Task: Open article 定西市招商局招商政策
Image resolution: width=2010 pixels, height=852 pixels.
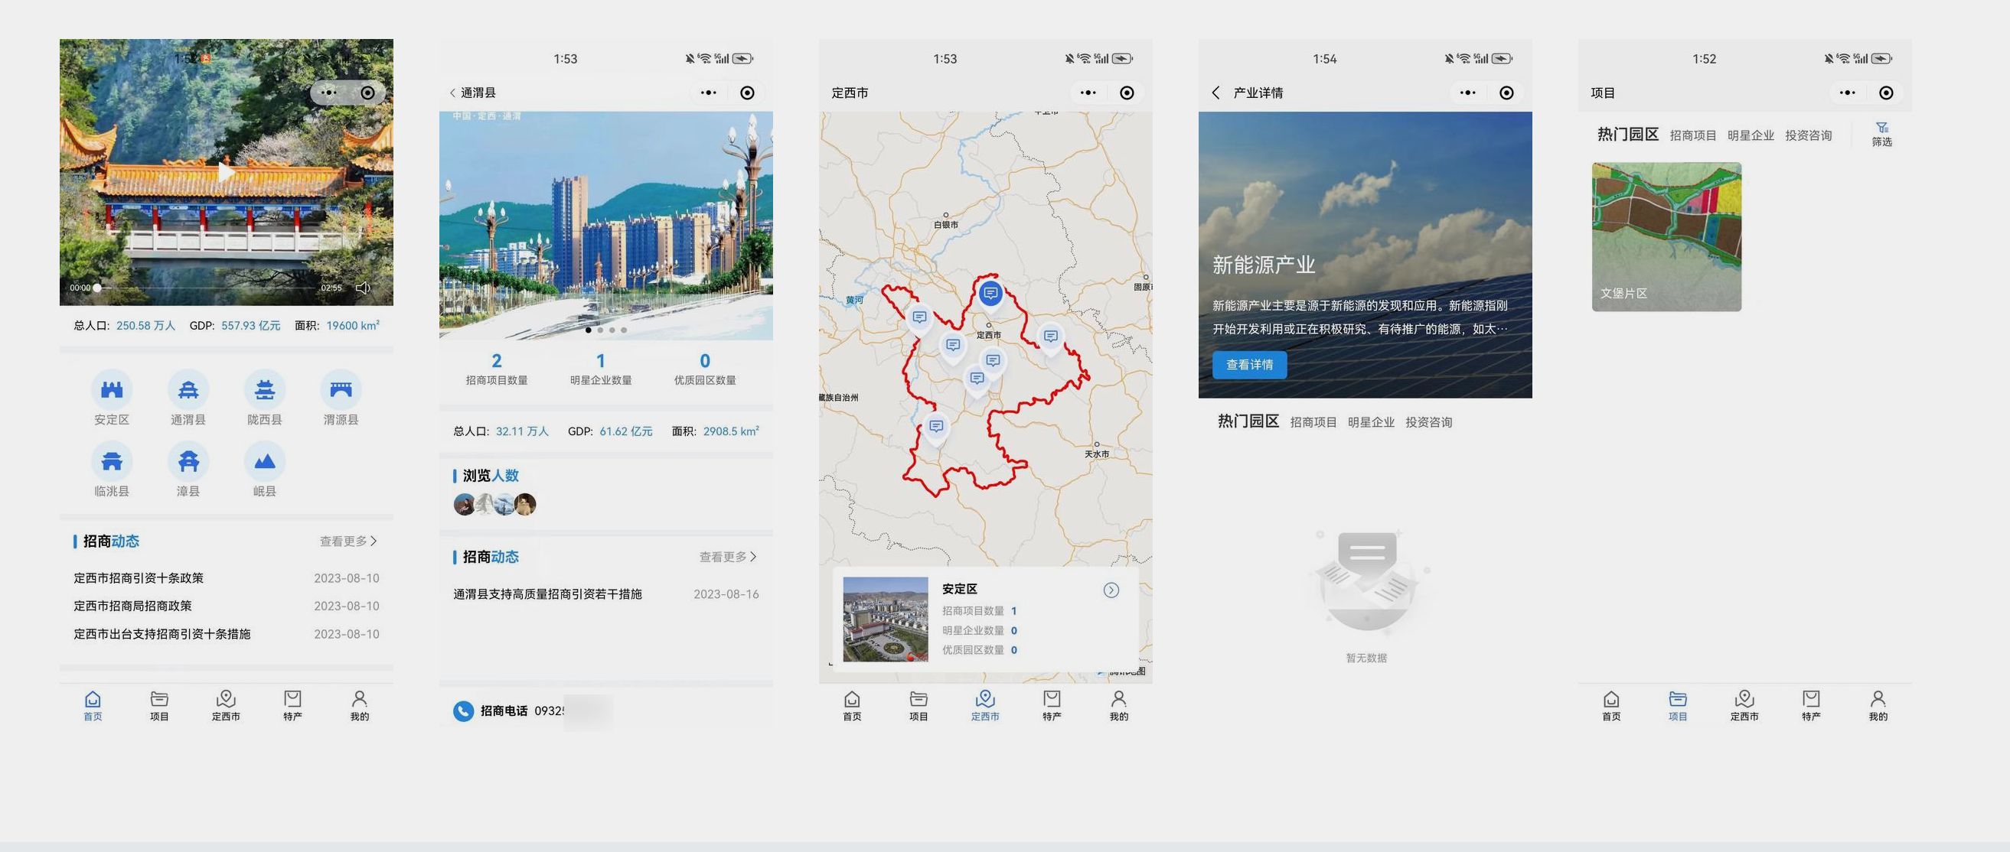Action: (132, 606)
